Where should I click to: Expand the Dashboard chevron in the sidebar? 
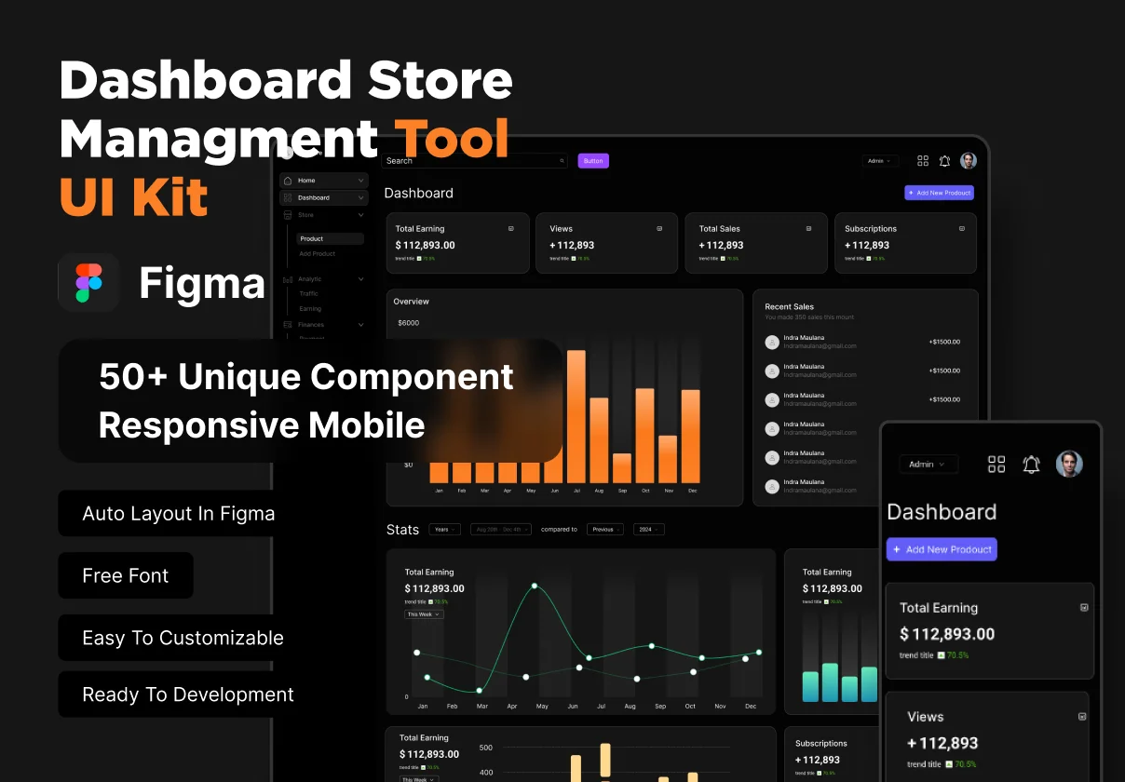point(360,197)
